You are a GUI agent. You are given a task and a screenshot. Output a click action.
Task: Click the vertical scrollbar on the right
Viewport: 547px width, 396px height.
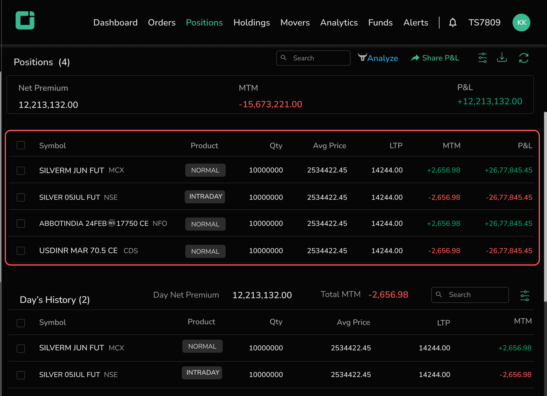tap(545, 206)
